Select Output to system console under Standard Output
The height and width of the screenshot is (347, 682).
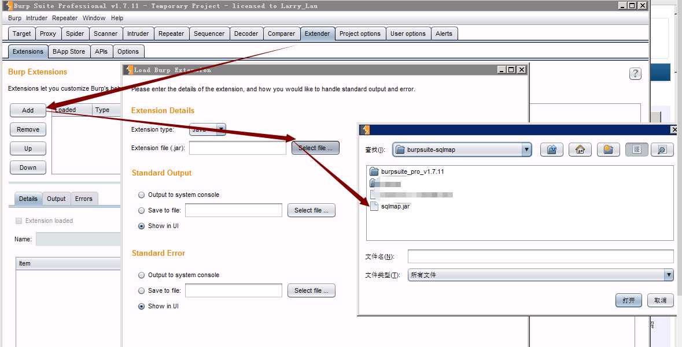[x=141, y=195]
